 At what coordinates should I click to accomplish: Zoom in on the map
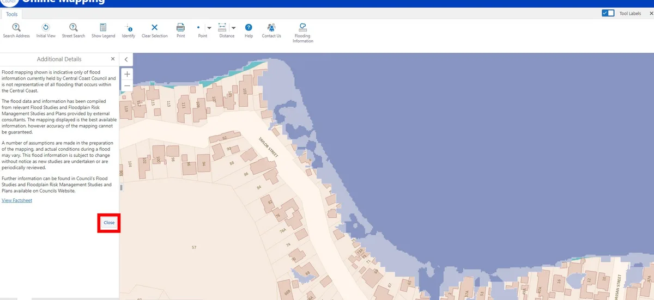click(x=127, y=74)
